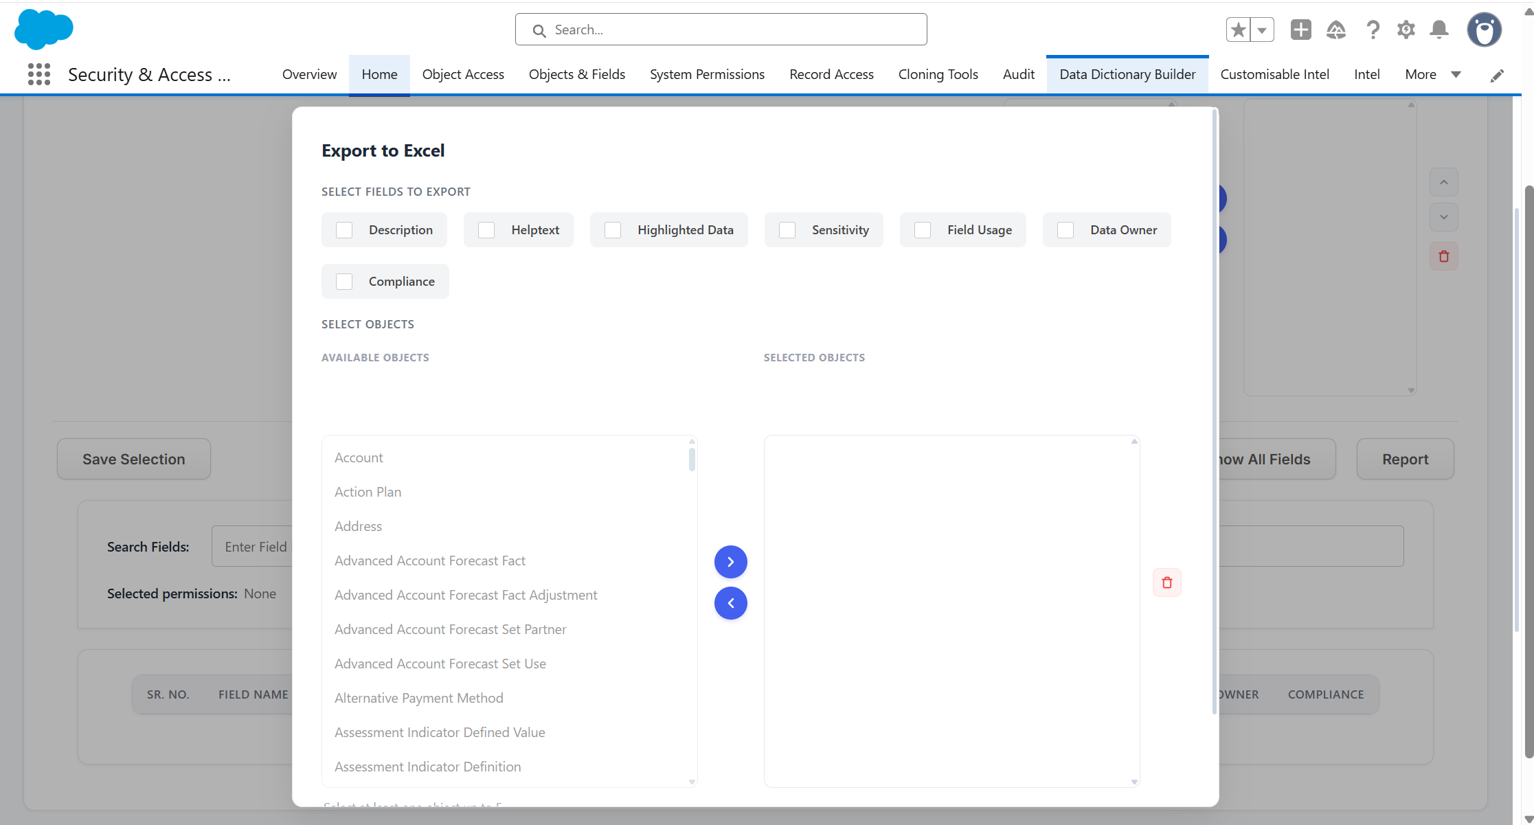The width and height of the screenshot is (1534, 825).
Task: Click the background red trash icon beside the move-down chevron
Action: 1443,256
